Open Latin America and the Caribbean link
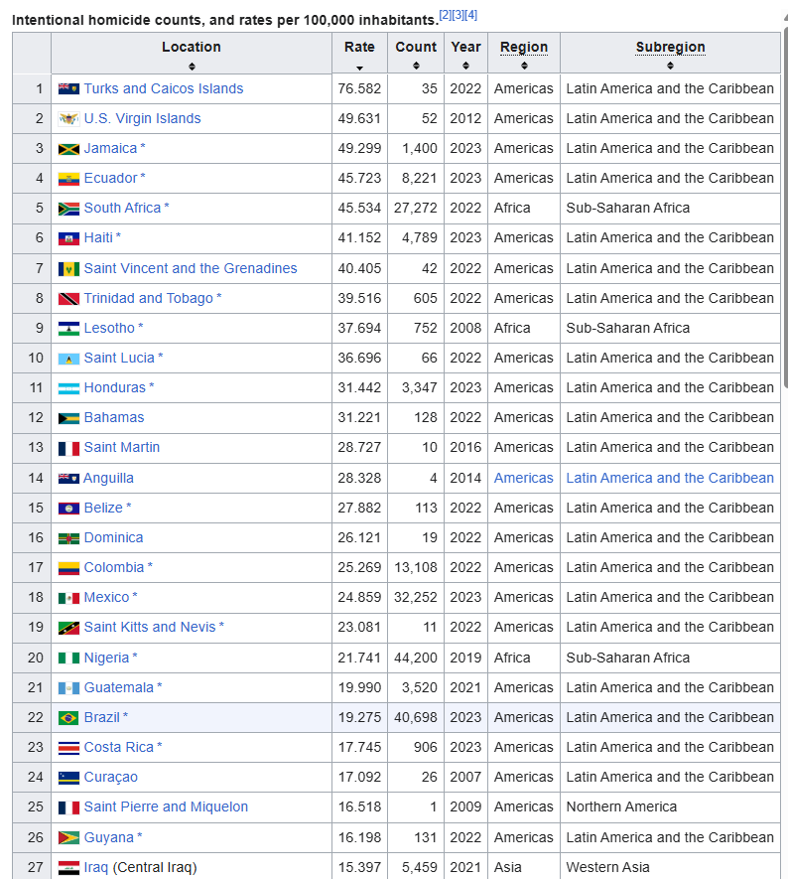The height and width of the screenshot is (879, 788). 670,478
